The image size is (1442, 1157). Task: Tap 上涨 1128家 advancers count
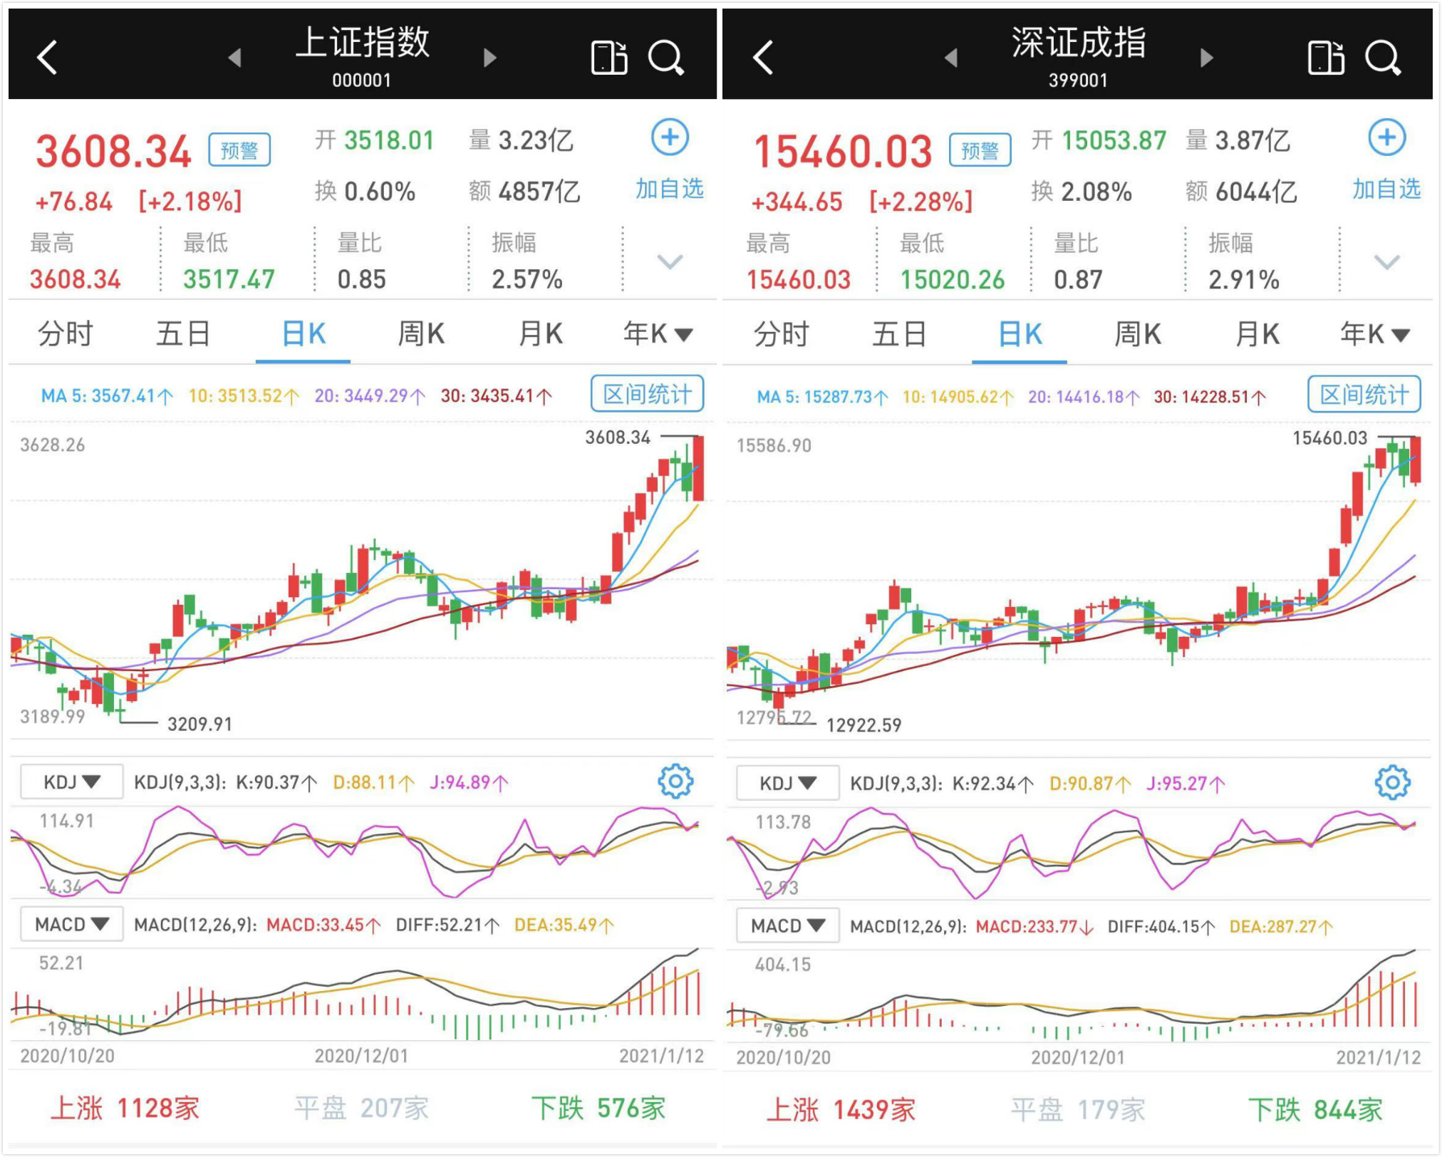125,1108
